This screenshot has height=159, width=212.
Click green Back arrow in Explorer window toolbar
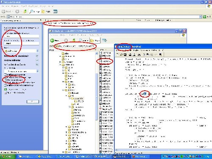[x=52, y=41]
